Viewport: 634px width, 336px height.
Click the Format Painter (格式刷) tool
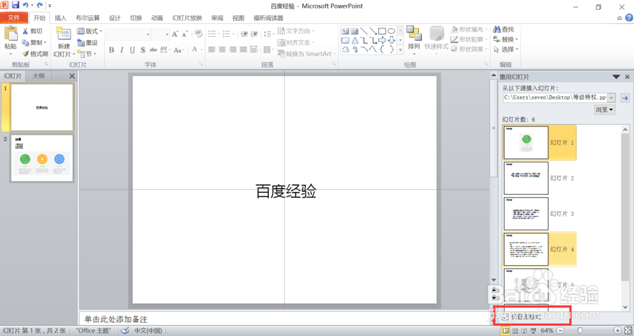[35, 54]
